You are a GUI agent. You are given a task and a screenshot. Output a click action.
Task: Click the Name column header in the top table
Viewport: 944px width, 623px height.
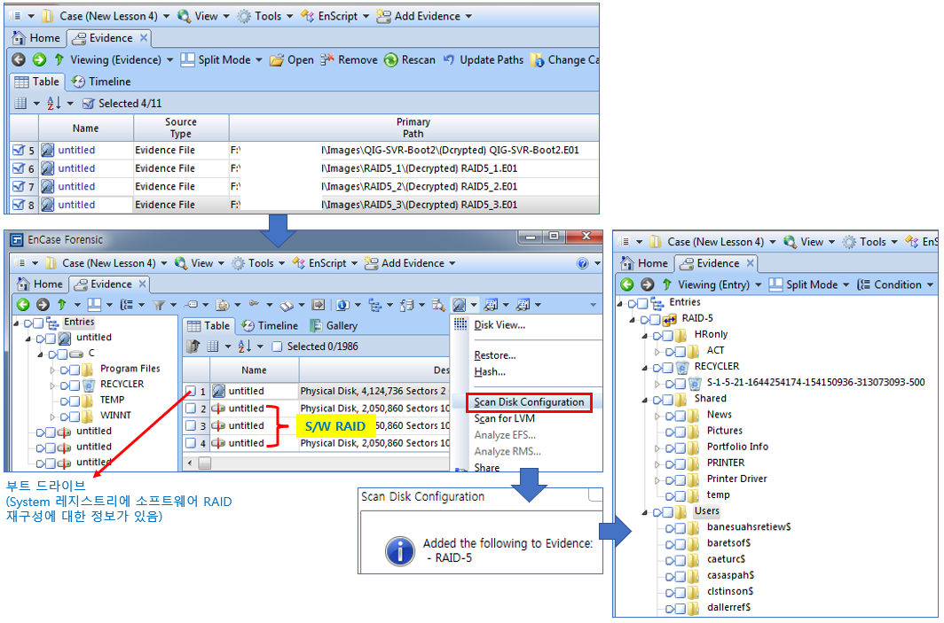pyautogui.click(x=85, y=128)
